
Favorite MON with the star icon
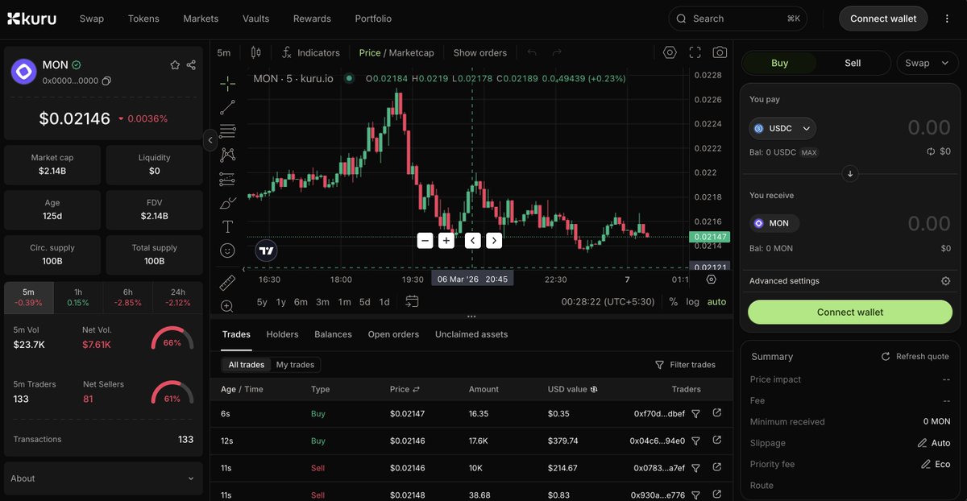[175, 65]
